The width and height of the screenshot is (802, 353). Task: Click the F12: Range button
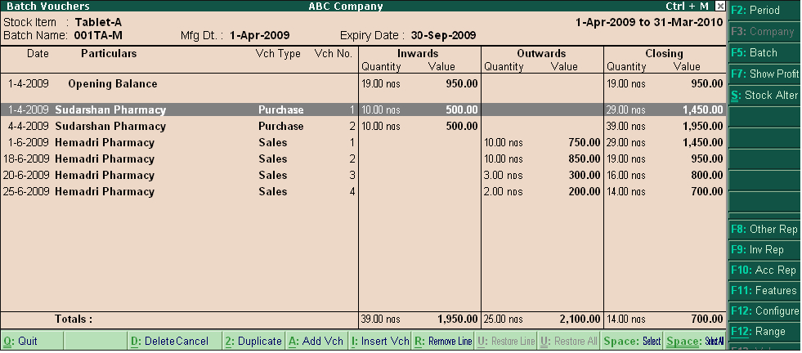764,332
